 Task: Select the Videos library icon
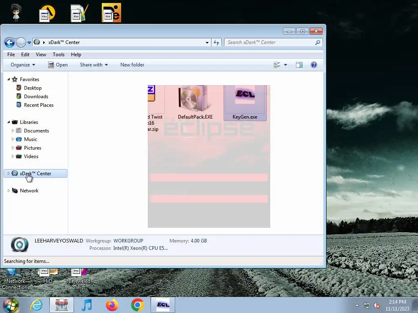point(19,156)
